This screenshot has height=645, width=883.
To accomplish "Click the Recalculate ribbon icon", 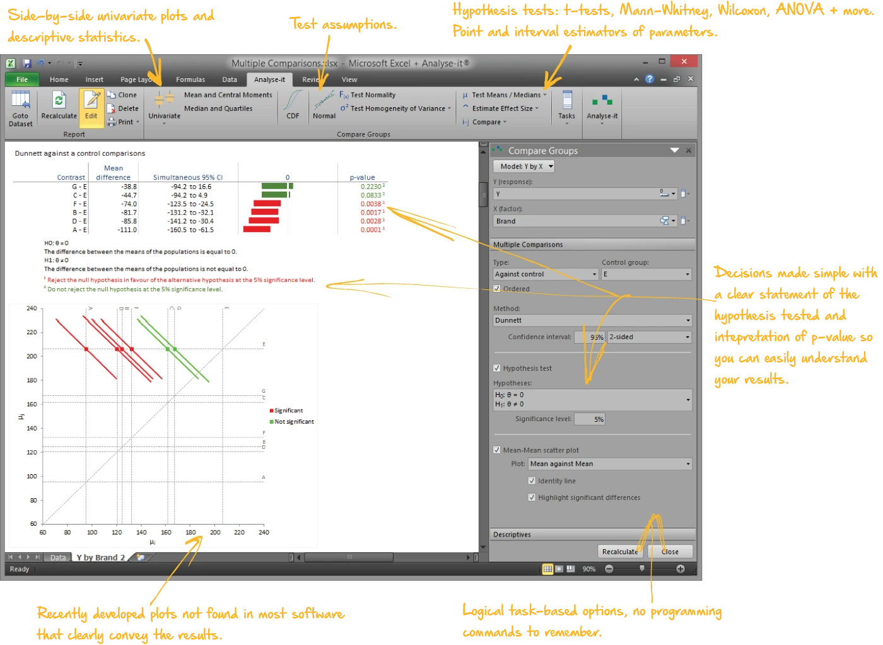I will click(59, 102).
